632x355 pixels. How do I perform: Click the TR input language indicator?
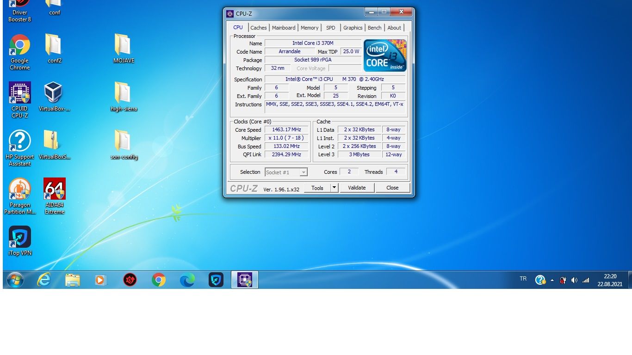[x=523, y=279]
